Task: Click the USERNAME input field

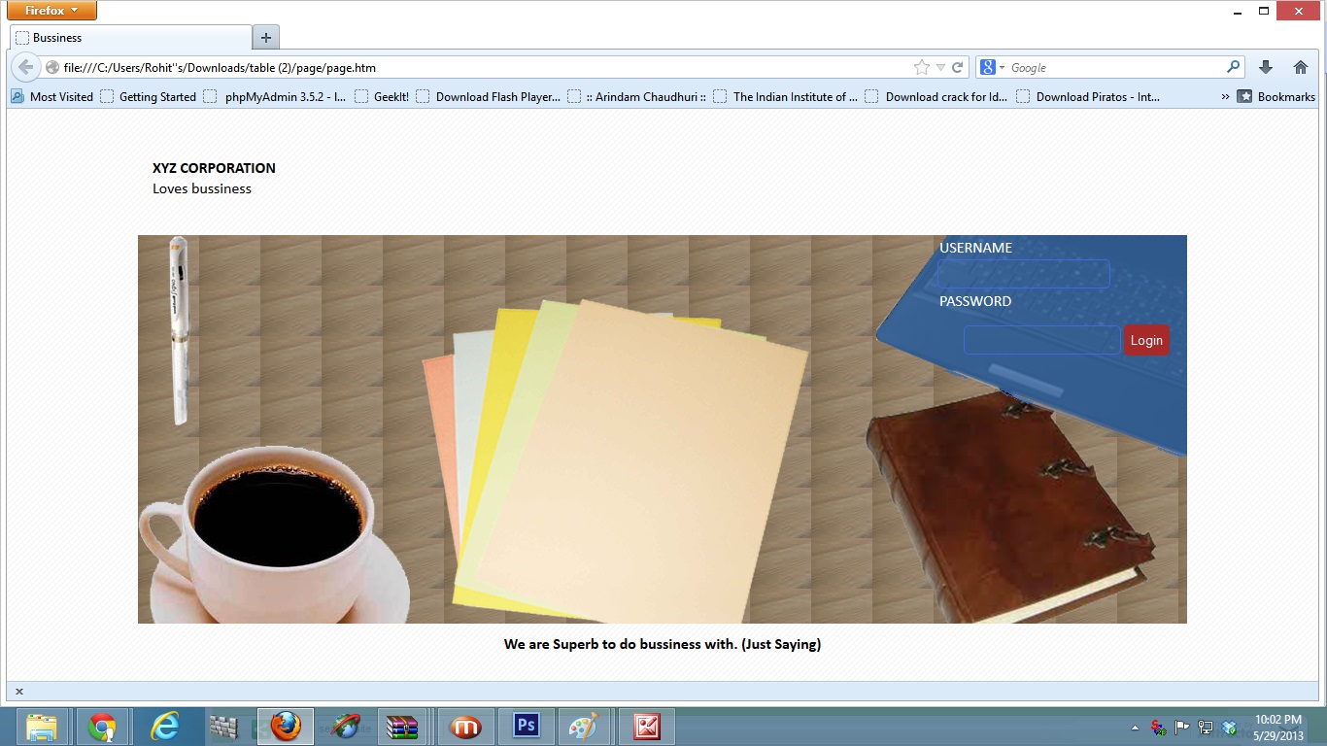Action: coord(1023,274)
